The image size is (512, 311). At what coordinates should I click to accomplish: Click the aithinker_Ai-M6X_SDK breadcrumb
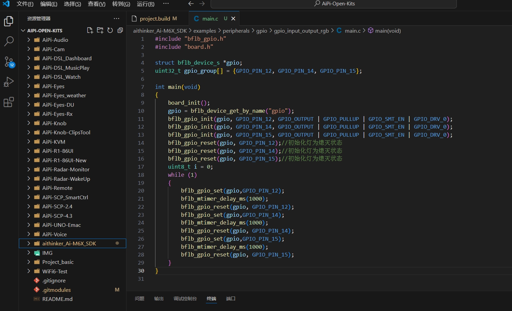(x=160, y=31)
